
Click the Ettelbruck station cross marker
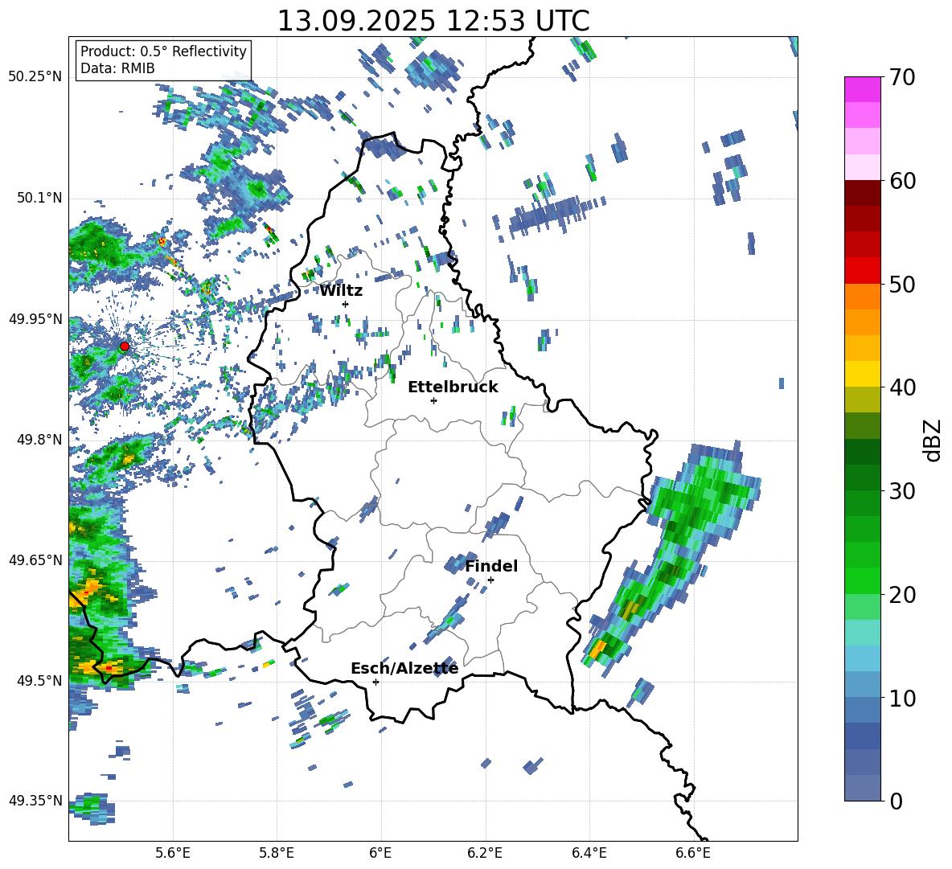click(433, 400)
